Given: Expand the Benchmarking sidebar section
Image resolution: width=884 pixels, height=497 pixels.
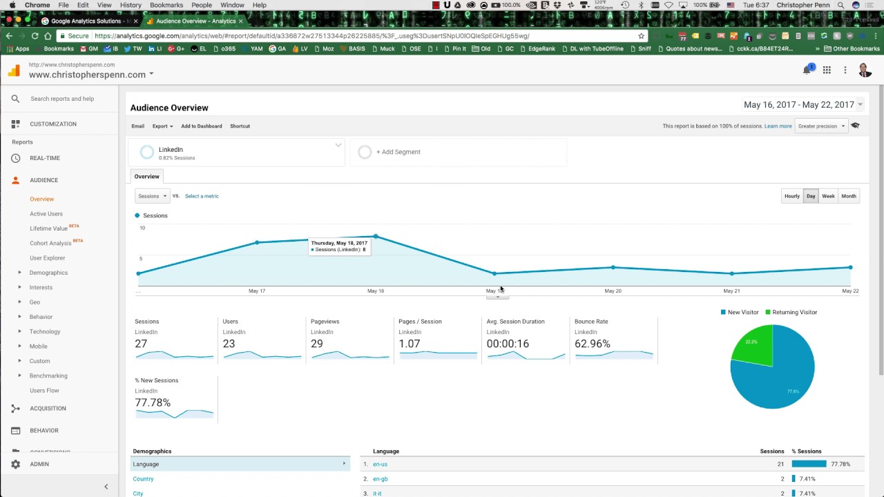Looking at the screenshot, I should tap(19, 376).
